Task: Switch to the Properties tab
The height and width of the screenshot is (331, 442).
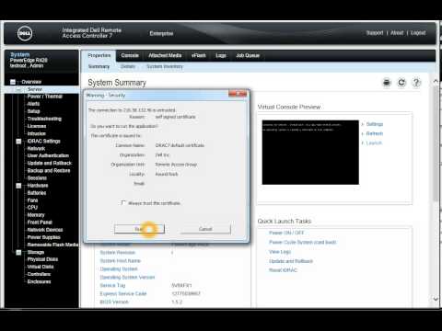Action: pos(99,55)
